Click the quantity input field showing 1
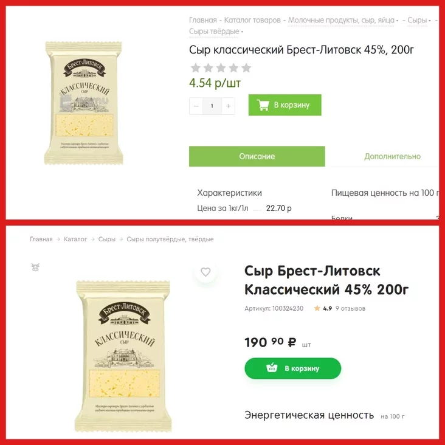Screen dimensions: 445x445 [212, 106]
